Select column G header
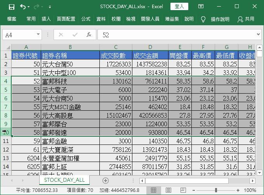Viewport: 264px width, 195px height. click(227, 47)
